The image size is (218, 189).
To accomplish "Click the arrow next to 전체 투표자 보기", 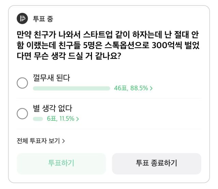I will click(x=64, y=141).
